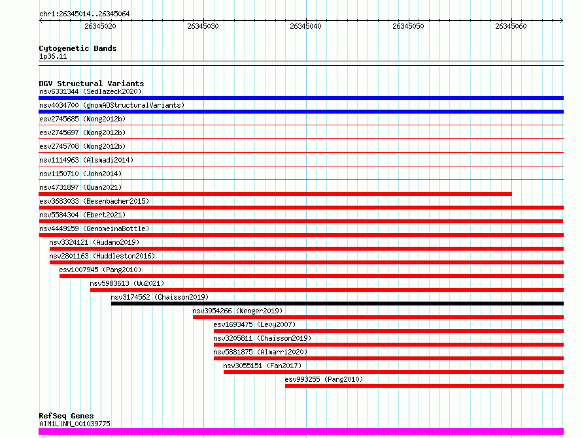Click the RefSeq Genes track heading
This screenshot has height=438, width=582.
pos(67,416)
